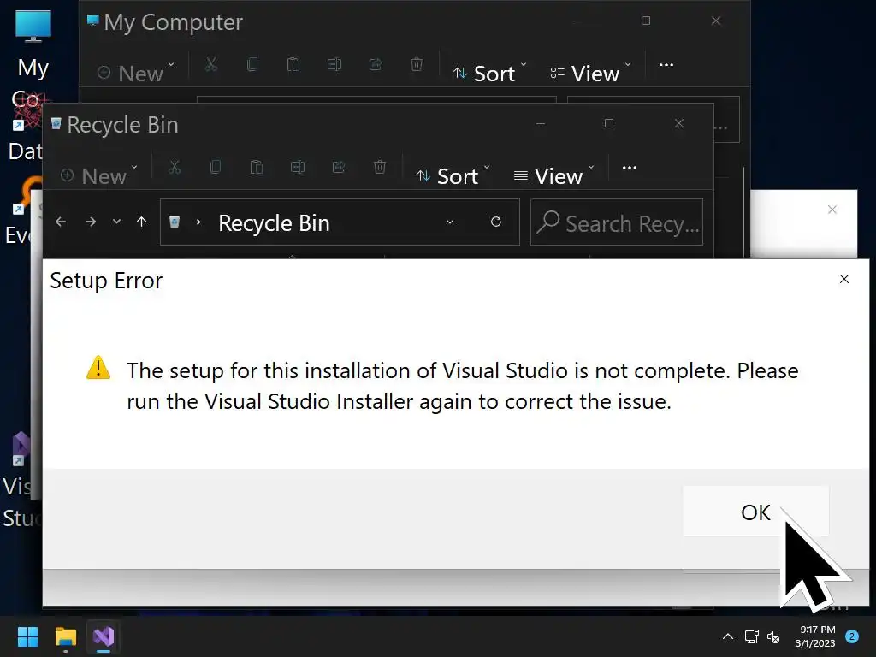Close the Setup Error dialog
876x657 pixels.
click(844, 279)
